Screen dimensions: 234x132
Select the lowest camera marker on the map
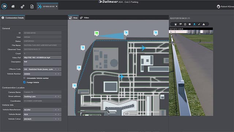pos(75,86)
